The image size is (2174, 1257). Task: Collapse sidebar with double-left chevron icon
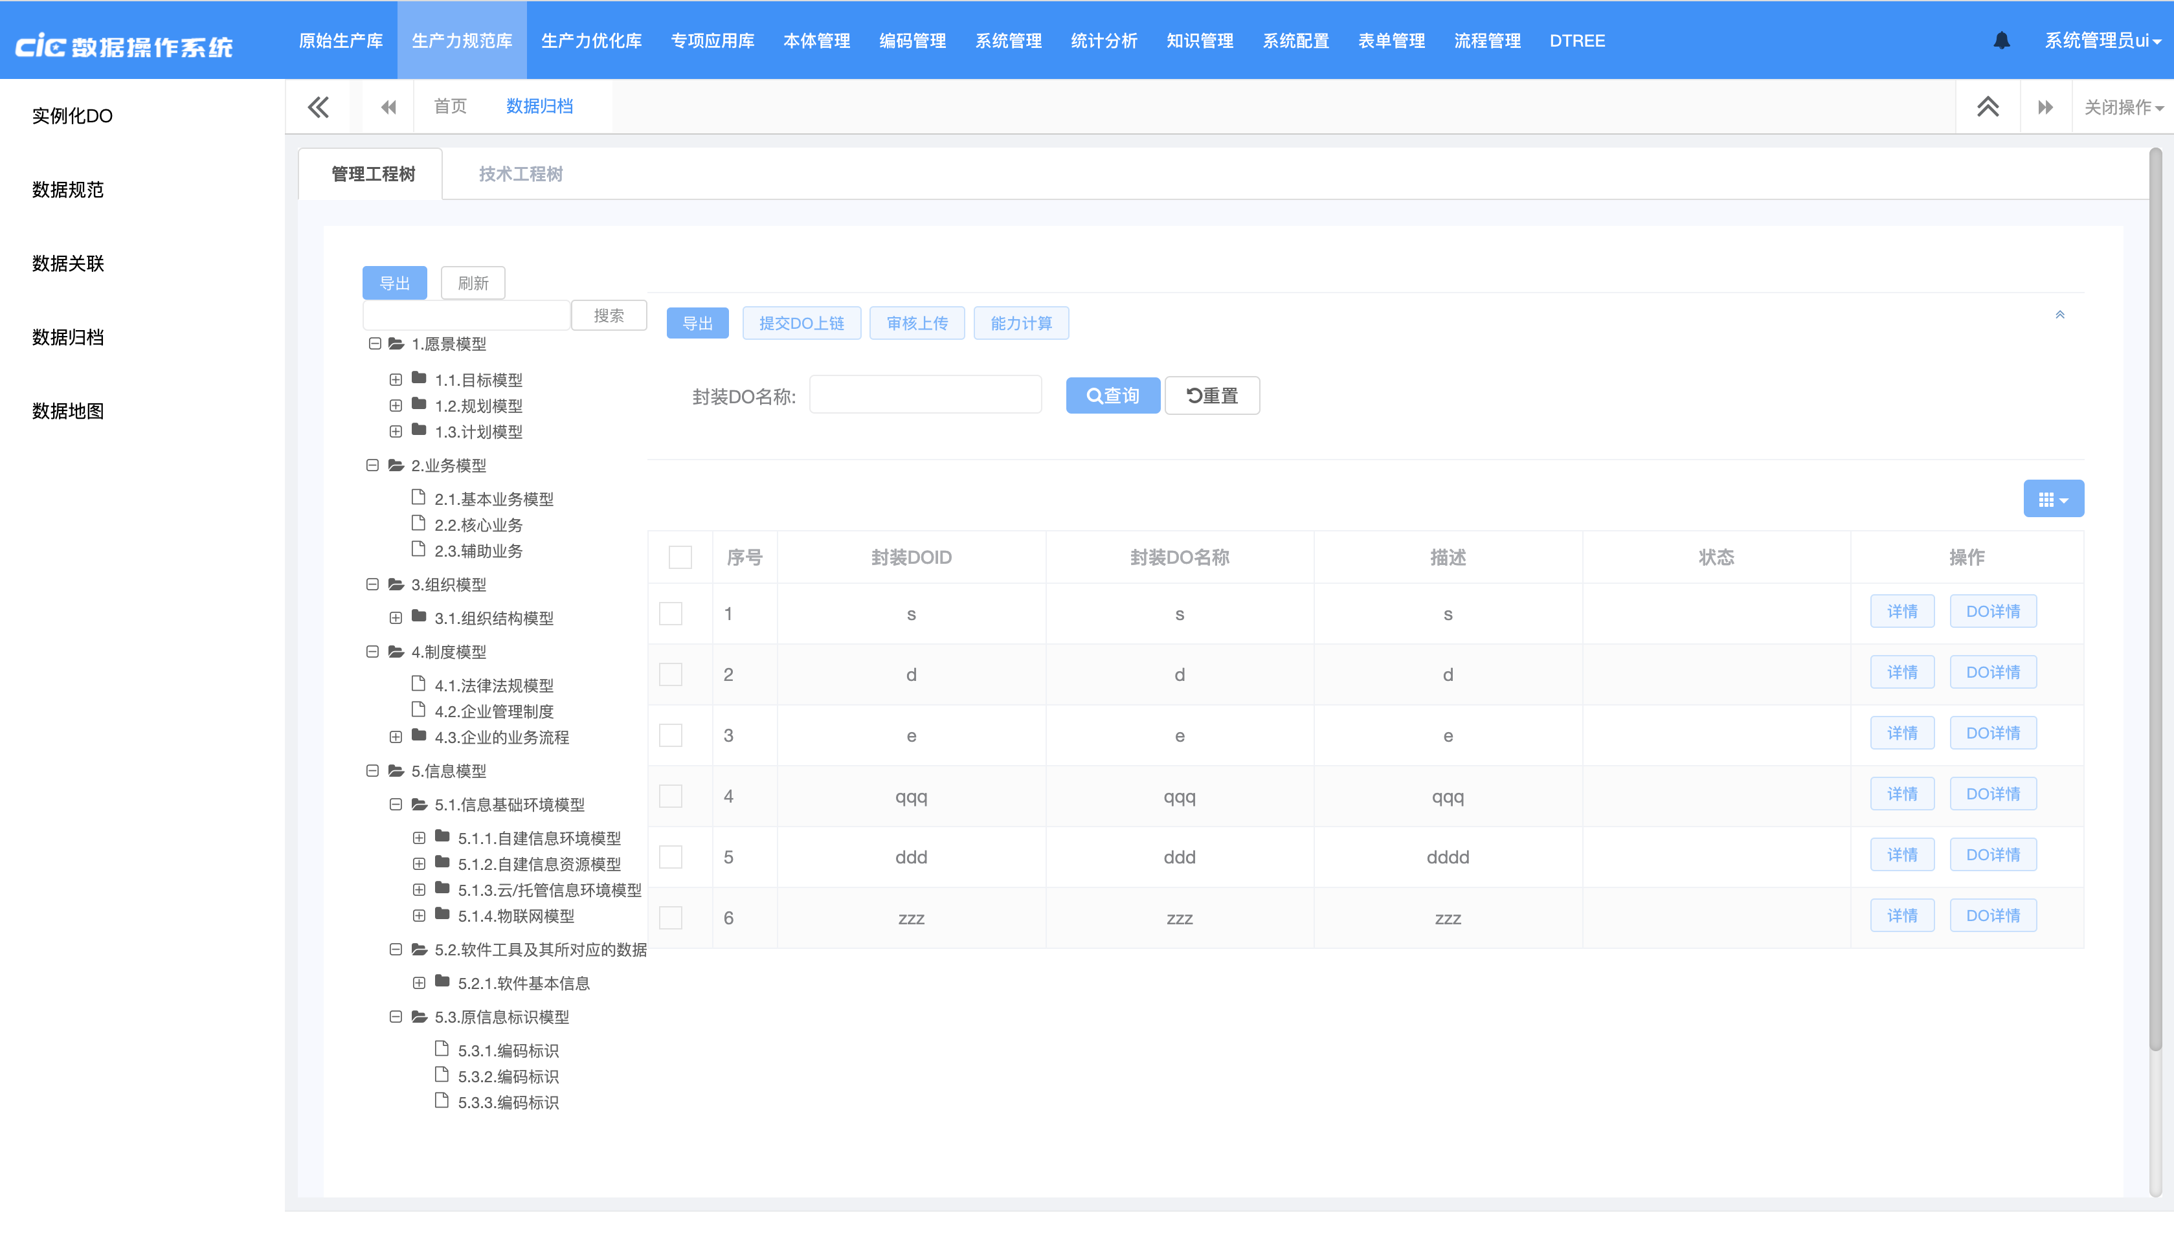(319, 107)
